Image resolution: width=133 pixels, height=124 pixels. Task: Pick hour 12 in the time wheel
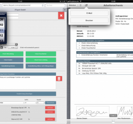tap(2, 35)
